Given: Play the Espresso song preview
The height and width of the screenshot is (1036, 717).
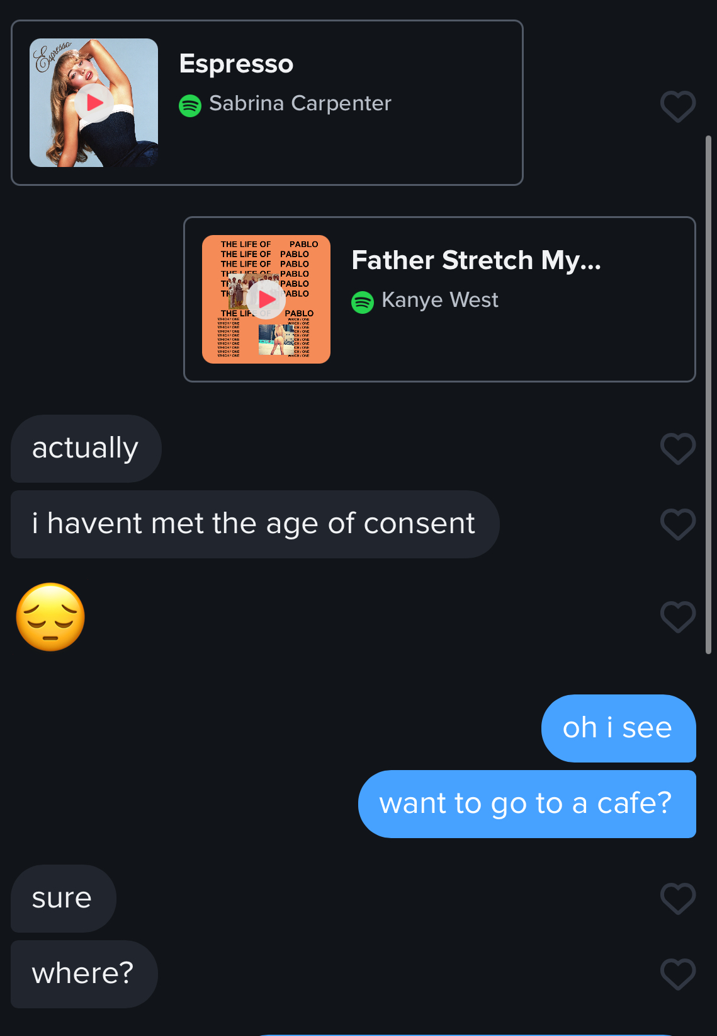Looking at the screenshot, I should pos(94,103).
